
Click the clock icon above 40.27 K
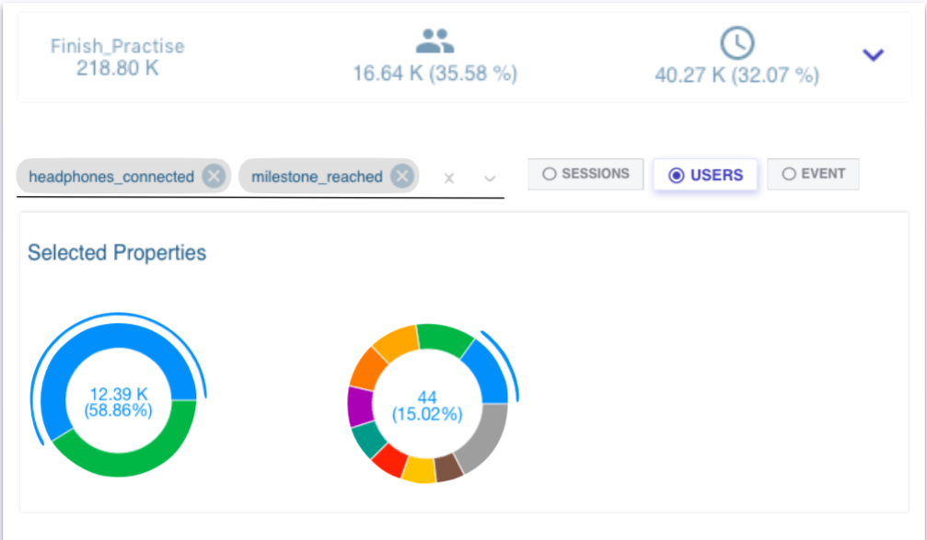click(736, 42)
